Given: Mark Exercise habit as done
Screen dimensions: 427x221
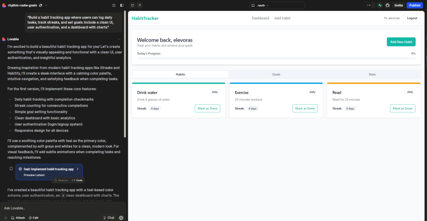Looking at the screenshot, I should [x=305, y=108].
